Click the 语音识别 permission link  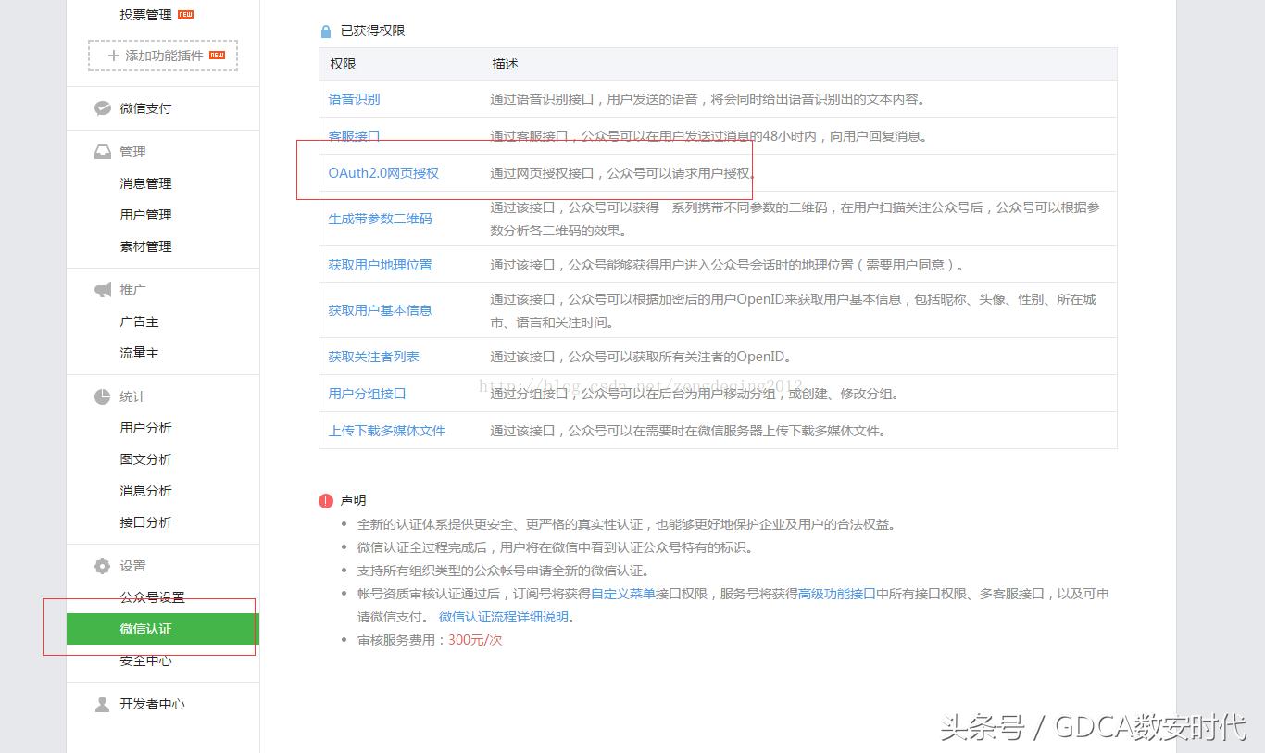353,98
